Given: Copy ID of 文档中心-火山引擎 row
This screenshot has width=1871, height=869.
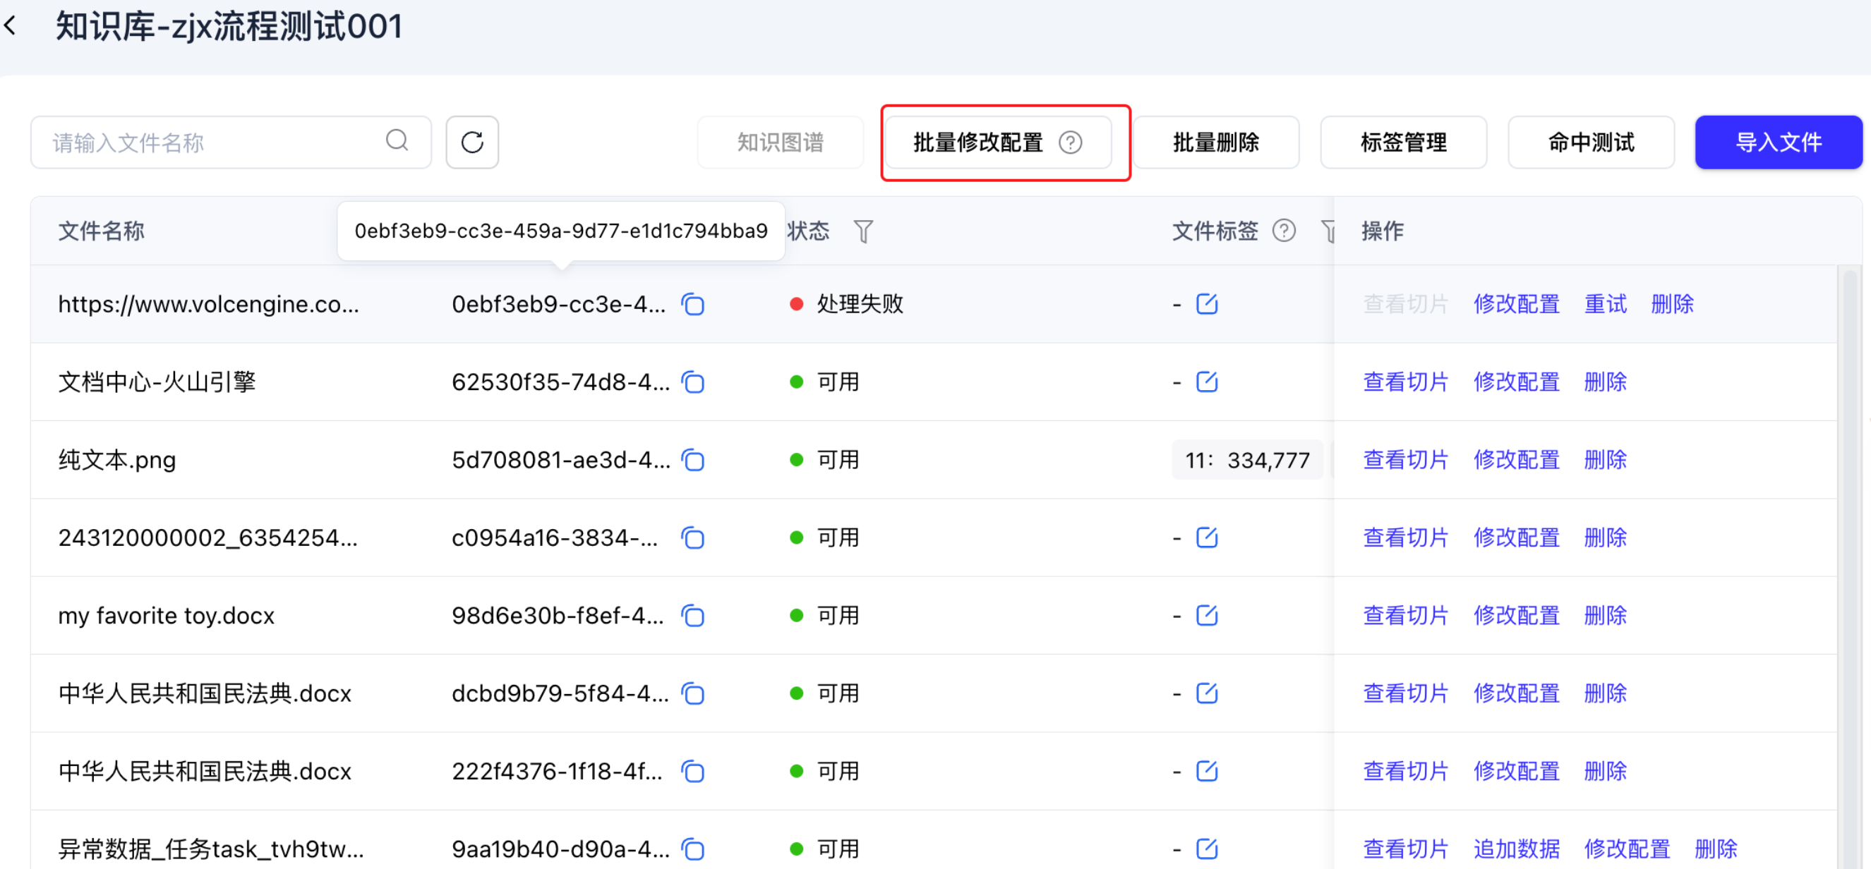Looking at the screenshot, I should pyautogui.click(x=693, y=382).
